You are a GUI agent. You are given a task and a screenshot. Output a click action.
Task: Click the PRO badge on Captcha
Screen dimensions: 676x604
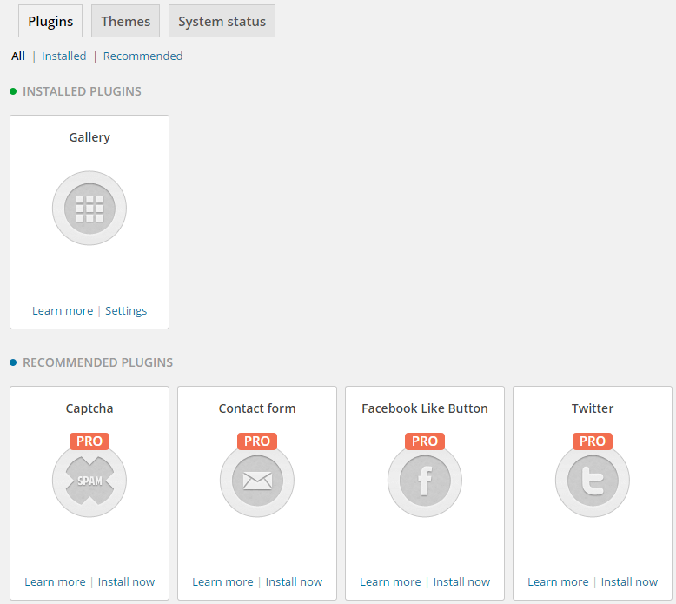(x=89, y=441)
